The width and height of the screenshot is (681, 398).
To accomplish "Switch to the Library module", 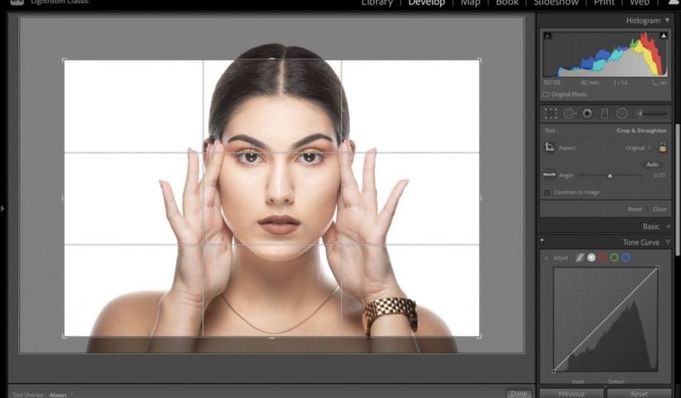I will pos(376,3).
